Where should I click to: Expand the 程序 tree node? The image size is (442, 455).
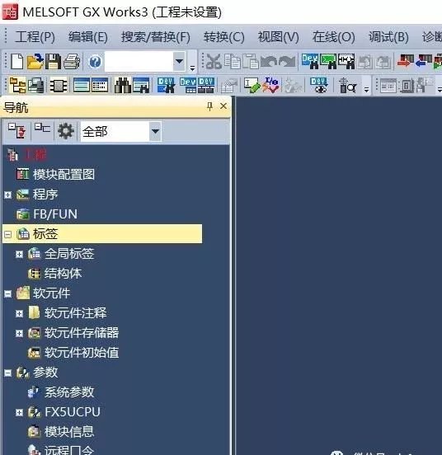point(8,195)
